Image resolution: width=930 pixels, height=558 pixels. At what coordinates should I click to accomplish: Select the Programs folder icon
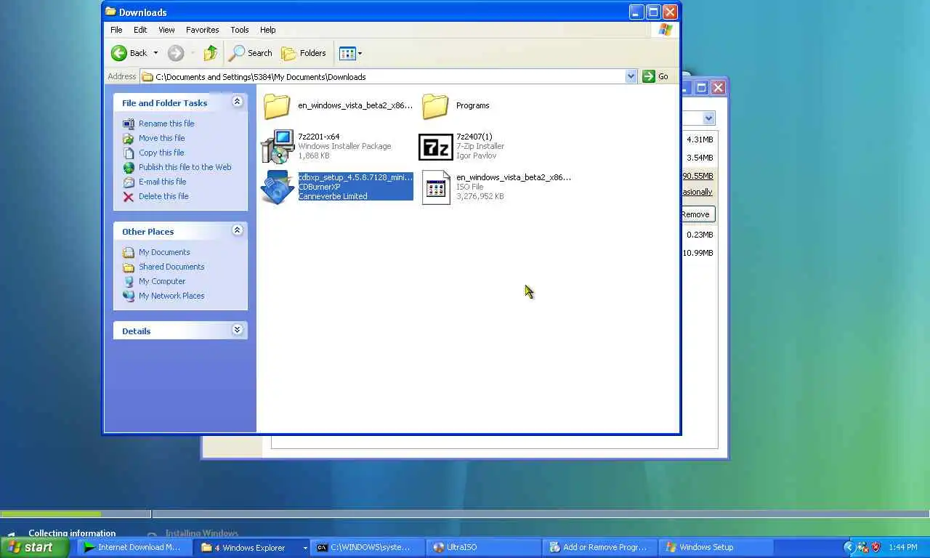point(435,106)
